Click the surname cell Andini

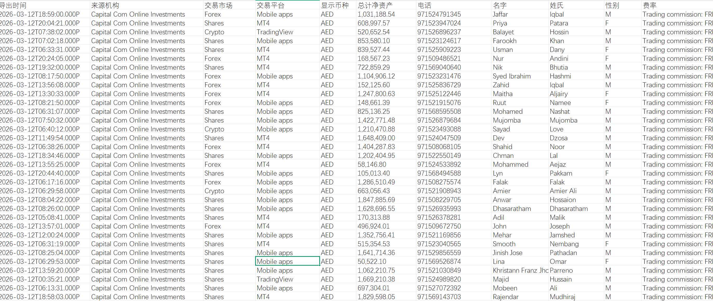[x=576, y=59]
